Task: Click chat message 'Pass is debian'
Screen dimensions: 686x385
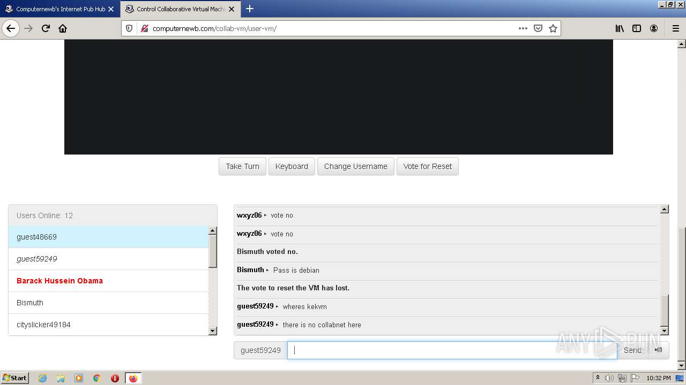Action: [296, 270]
